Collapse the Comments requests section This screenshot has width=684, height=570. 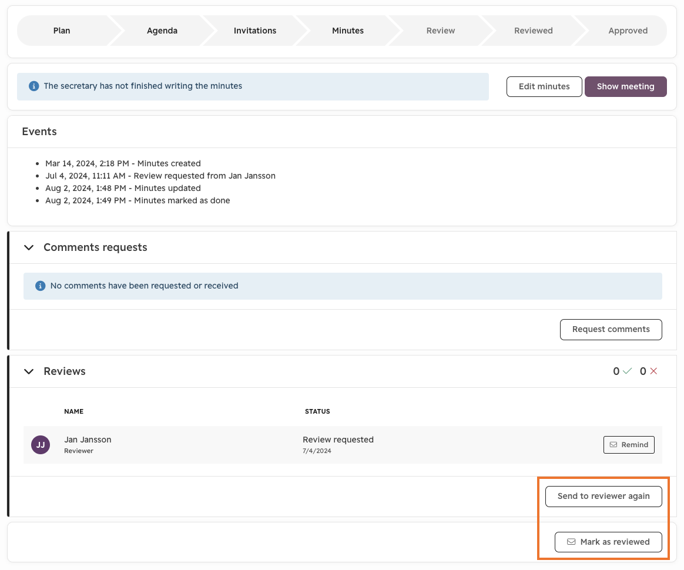(29, 248)
